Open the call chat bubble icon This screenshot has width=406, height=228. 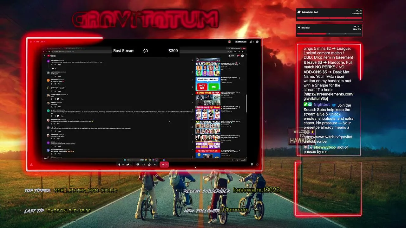point(257,42)
